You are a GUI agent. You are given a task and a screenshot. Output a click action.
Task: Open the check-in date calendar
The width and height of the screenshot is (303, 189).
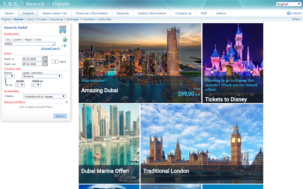[45, 59]
